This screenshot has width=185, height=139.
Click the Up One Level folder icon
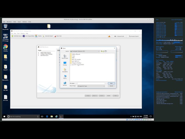click(101, 51)
